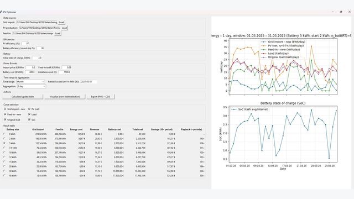Click the "SoC (kWh avg/interval)" legend entry

[250, 109]
